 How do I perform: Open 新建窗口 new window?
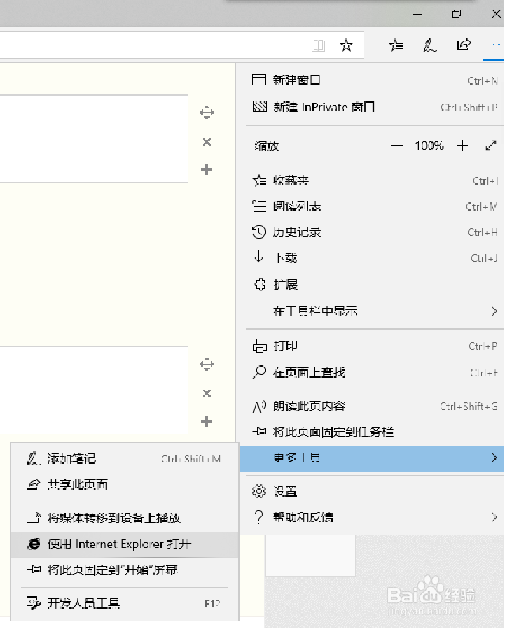(297, 80)
